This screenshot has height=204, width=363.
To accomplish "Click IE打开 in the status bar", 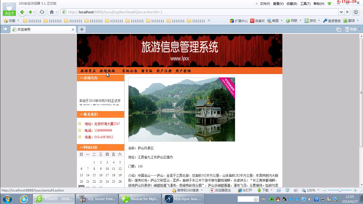I will point(245,190).
